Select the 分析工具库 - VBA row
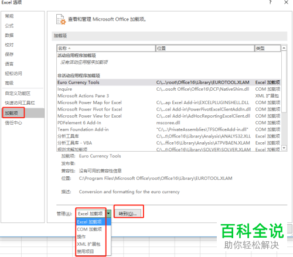The width and height of the screenshot is (293, 257). click(169, 143)
